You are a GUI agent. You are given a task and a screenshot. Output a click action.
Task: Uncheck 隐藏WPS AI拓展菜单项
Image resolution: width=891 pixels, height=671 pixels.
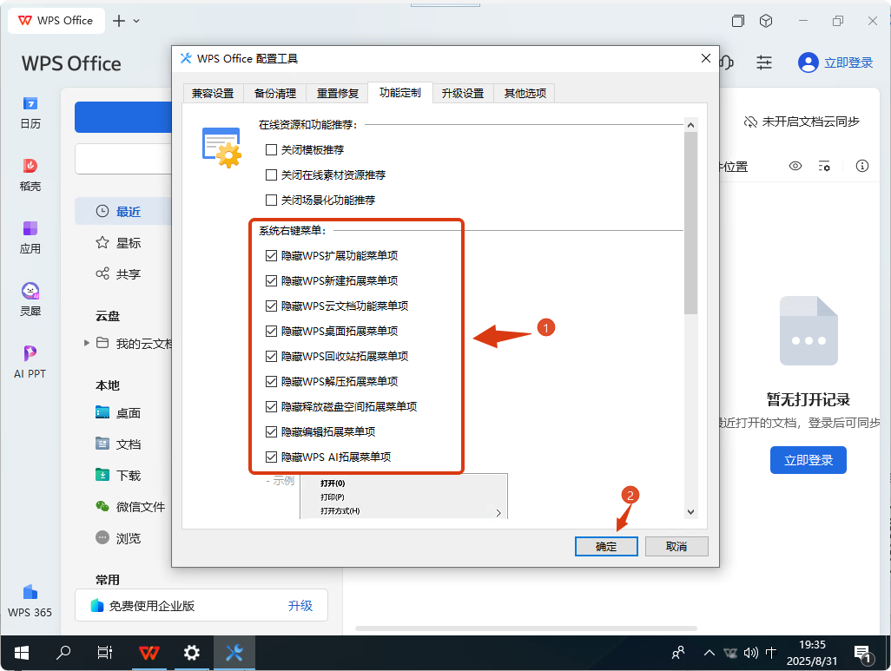(x=272, y=457)
